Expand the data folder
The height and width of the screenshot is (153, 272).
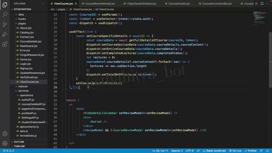[x=21, y=14]
